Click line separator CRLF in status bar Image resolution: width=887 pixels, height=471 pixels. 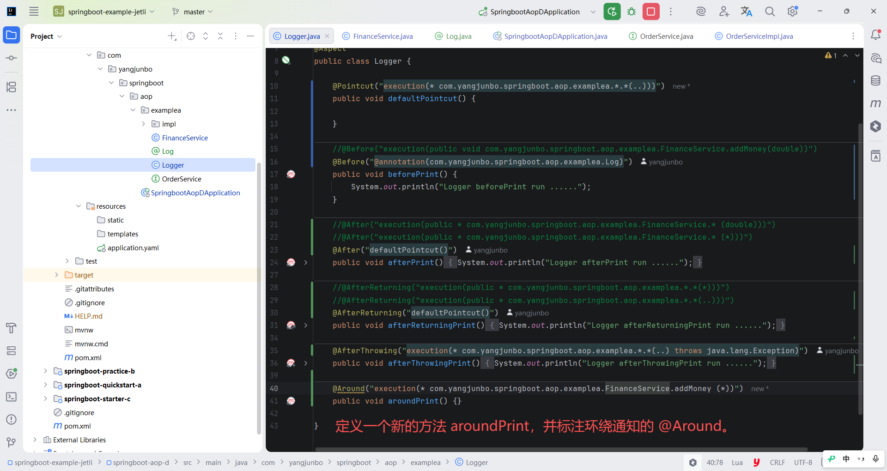point(778,462)
